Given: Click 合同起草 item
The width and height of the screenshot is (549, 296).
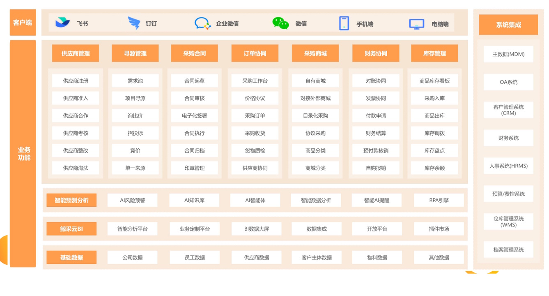Looking at the screenshot, I should [195, 81].
